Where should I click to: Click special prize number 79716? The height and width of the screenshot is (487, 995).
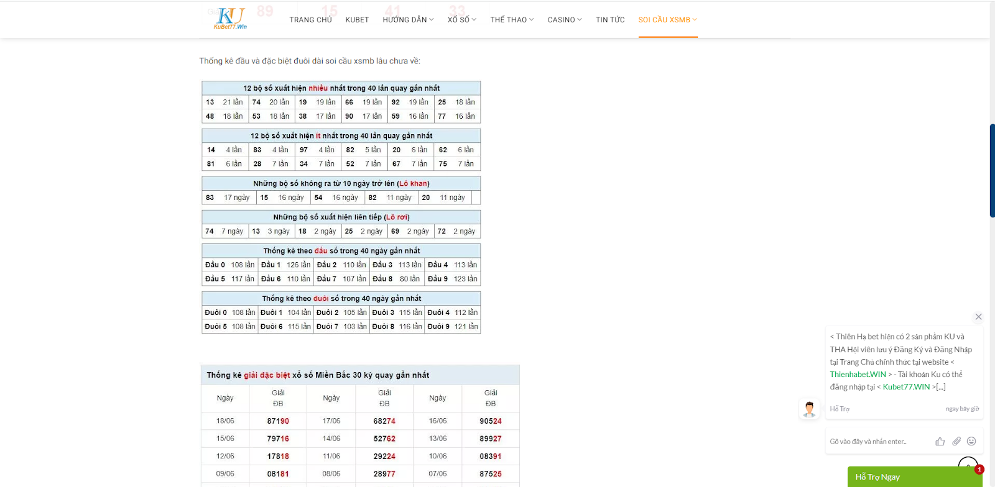click(x=278, y=439)
